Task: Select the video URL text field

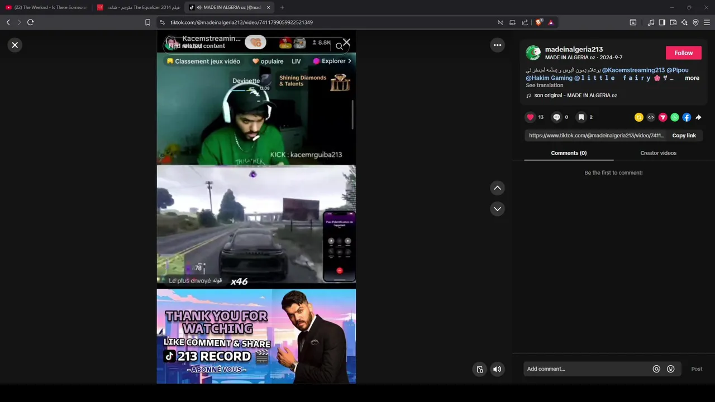Action: pyautogui.click(x=596, y=136)
